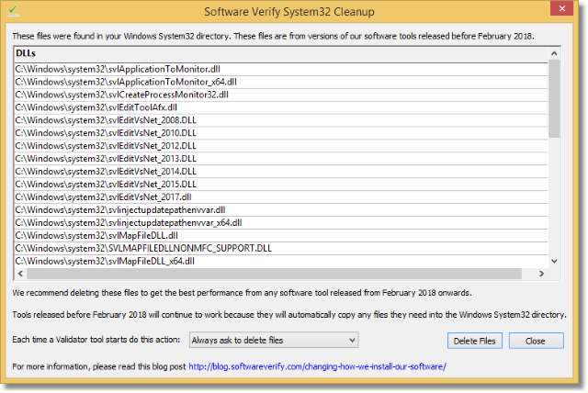Click the vertical scrollbar down arrow
The image size is (588, 393).
554,261
